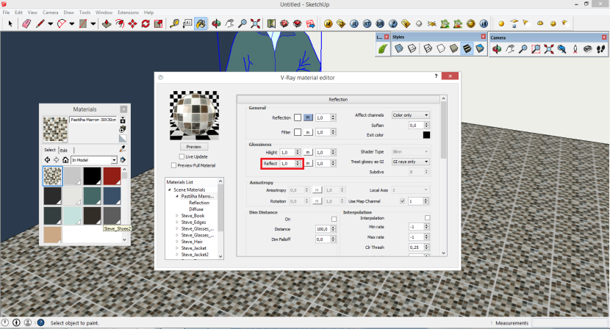Expand the Steve_Book material tree item
610x329 pixels.
176,215
